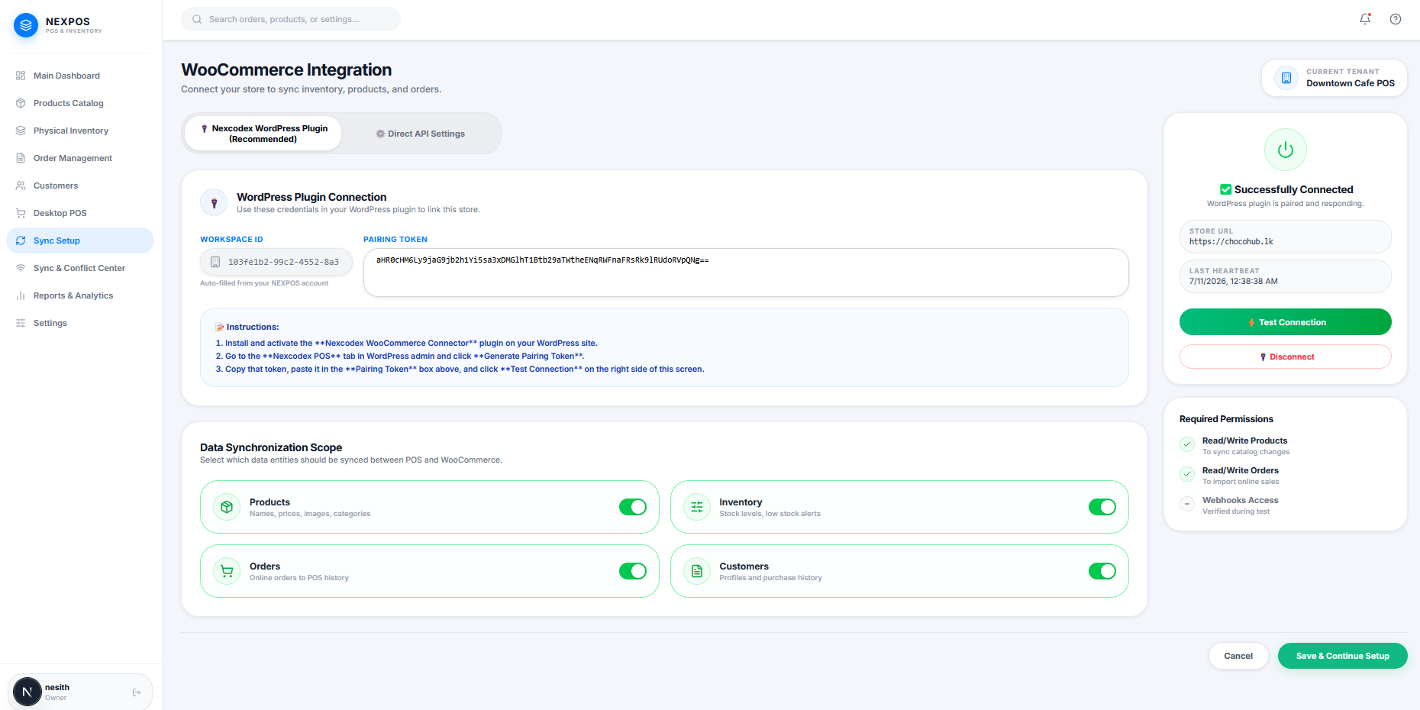
Task: Click the Reports & Analytics chart icon
Action: [21, 295]
